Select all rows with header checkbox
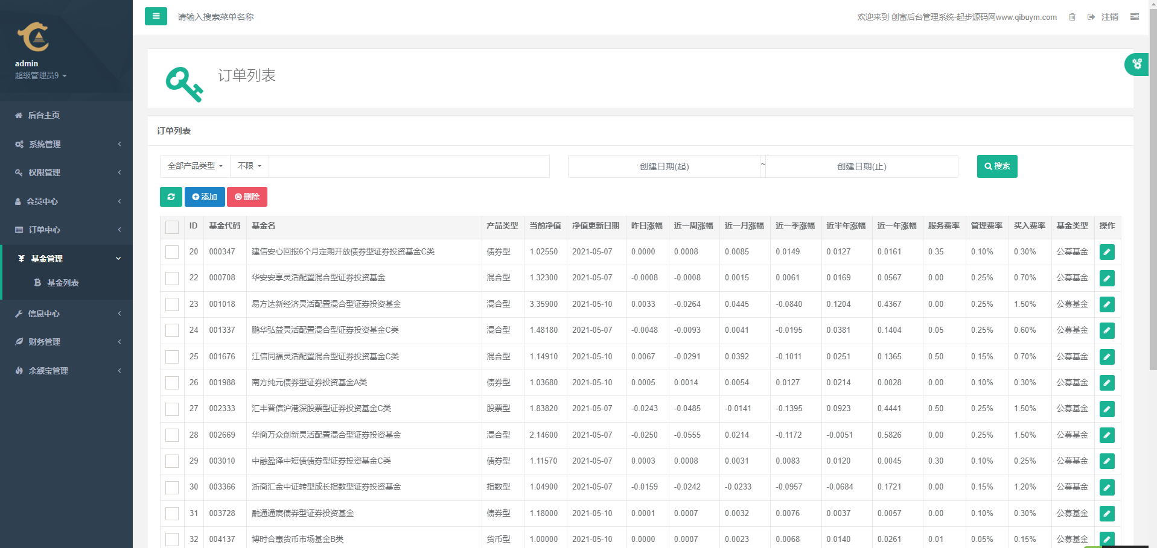The height and width of the screenshot is (548, 1157). 172,227
